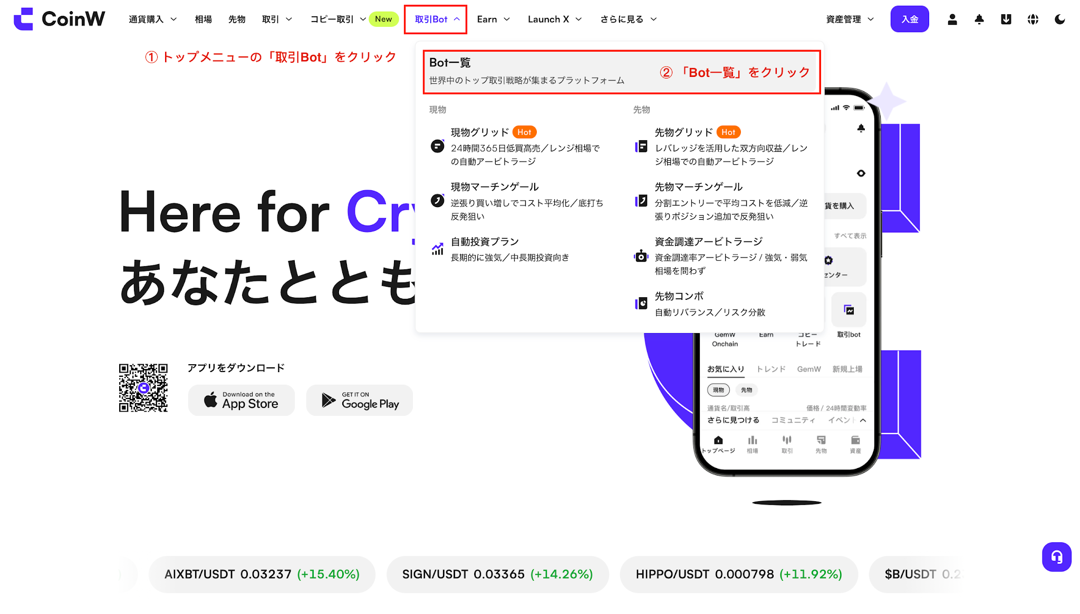Select 新規上場 tab in phone mockup
The width and height of the screenshot is (1080, 614).
tap(847, 369)
